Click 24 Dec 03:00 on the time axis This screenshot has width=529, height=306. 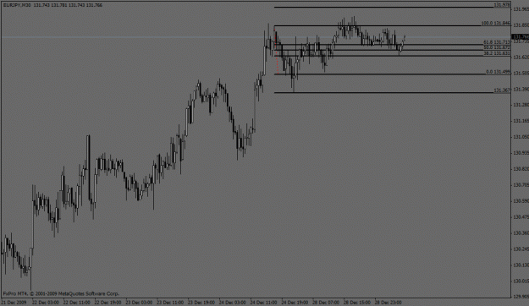tap(233, 303)
